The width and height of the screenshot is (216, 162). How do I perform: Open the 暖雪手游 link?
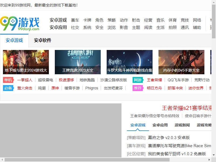click(x=72, y=88)
